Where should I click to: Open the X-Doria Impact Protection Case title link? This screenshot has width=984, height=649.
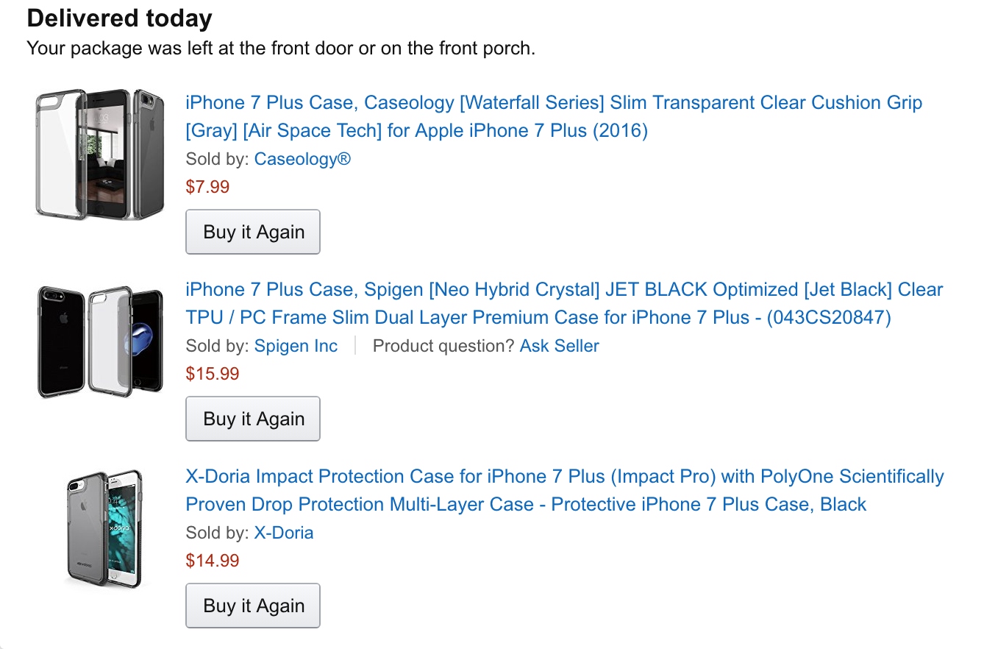coord(565,490)
